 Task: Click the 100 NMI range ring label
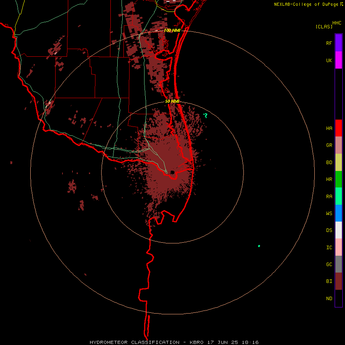click(x=172, y=30)
